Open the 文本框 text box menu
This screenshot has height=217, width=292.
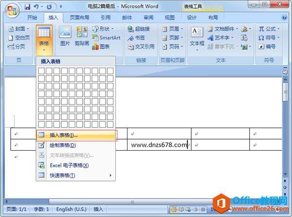[197, 39]
